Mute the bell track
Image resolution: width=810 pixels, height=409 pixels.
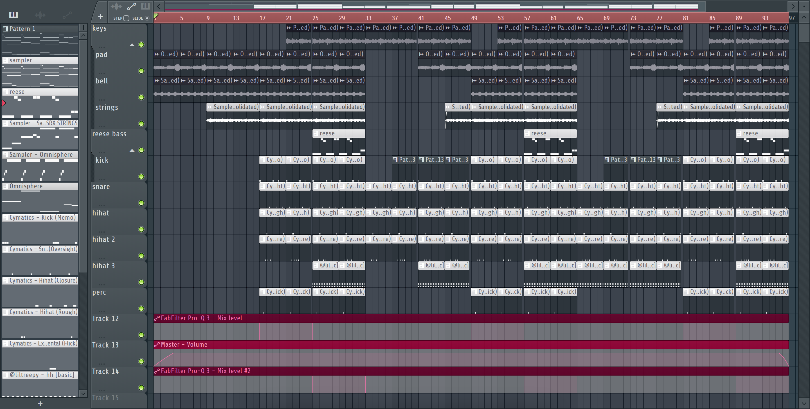[x=141, y=97]
